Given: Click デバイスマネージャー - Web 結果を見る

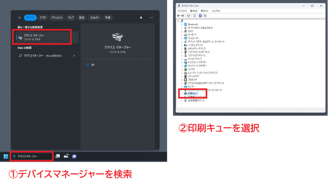Looking at the screenshot, I should click(x=43, y=56).
